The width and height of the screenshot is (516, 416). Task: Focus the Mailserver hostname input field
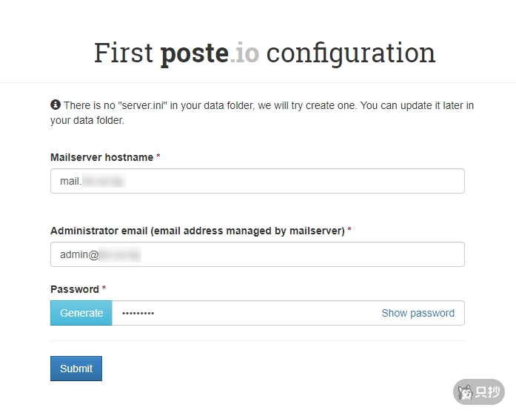pos(257,181)
